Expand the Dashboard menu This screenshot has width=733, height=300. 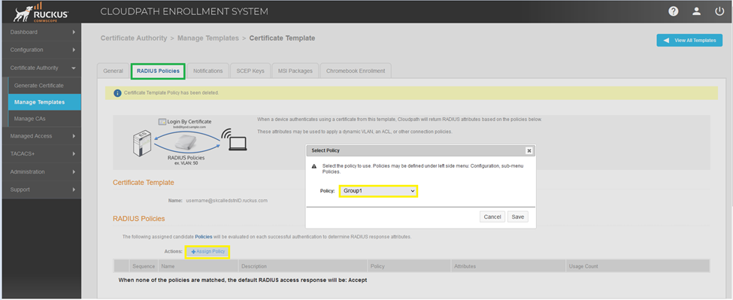tap(41, 32)
